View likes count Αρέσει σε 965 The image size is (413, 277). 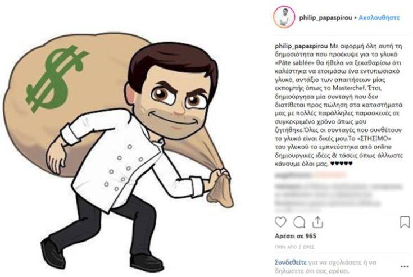click(x=296, y=236)
